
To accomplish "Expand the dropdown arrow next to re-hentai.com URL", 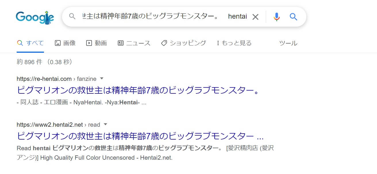I will pyautogui.click(x=101, y=79).
